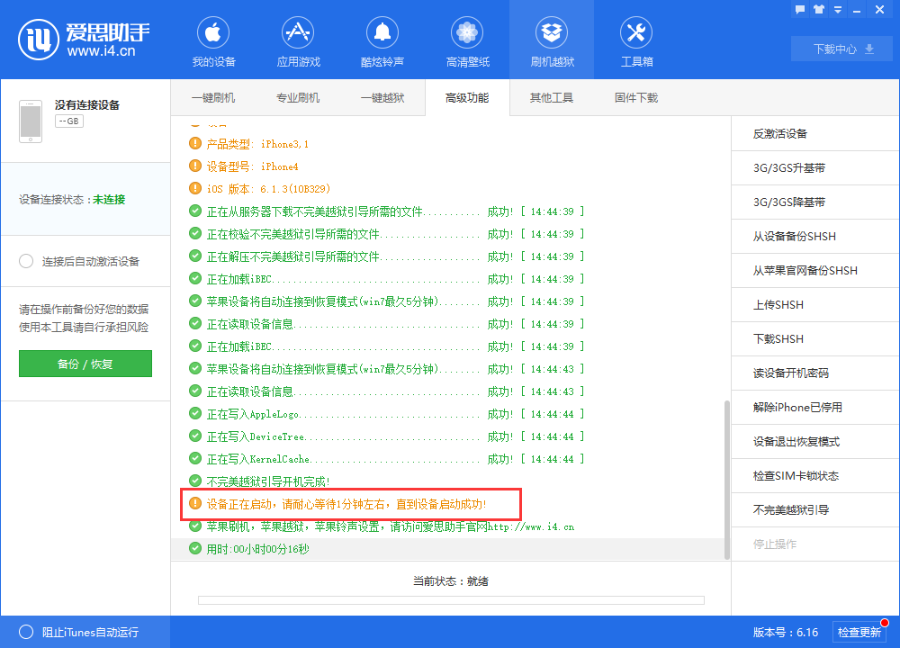
Task: Click success icon beside 正在写入AppleLogo
Action: [195, 413]
